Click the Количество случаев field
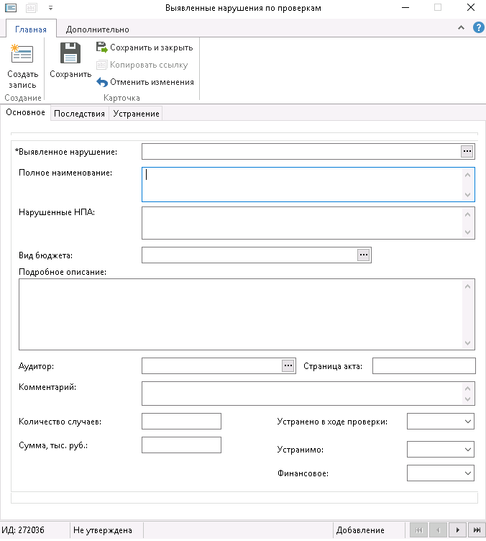Image resolution: width=486 pixels, height=541 pixels. pos(181,422)
